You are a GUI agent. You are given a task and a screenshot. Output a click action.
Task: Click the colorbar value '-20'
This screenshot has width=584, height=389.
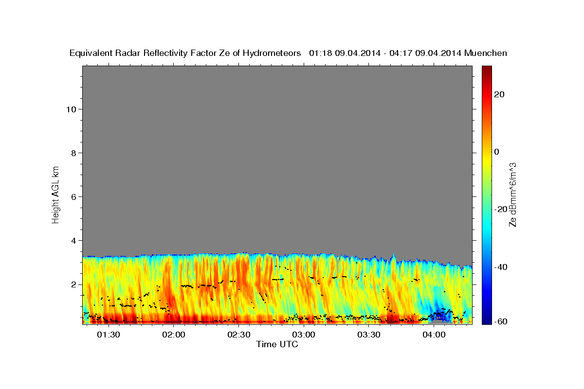pos(500,209)
